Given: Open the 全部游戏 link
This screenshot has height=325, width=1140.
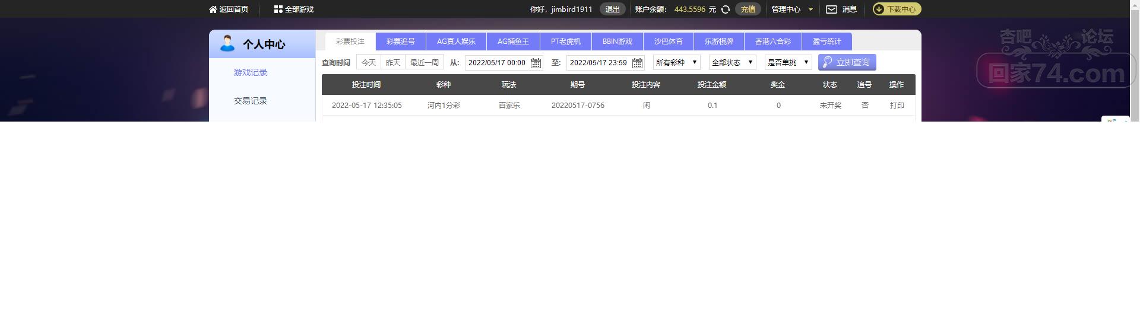Looking at the screenshot, I should [x=294, y=9].
